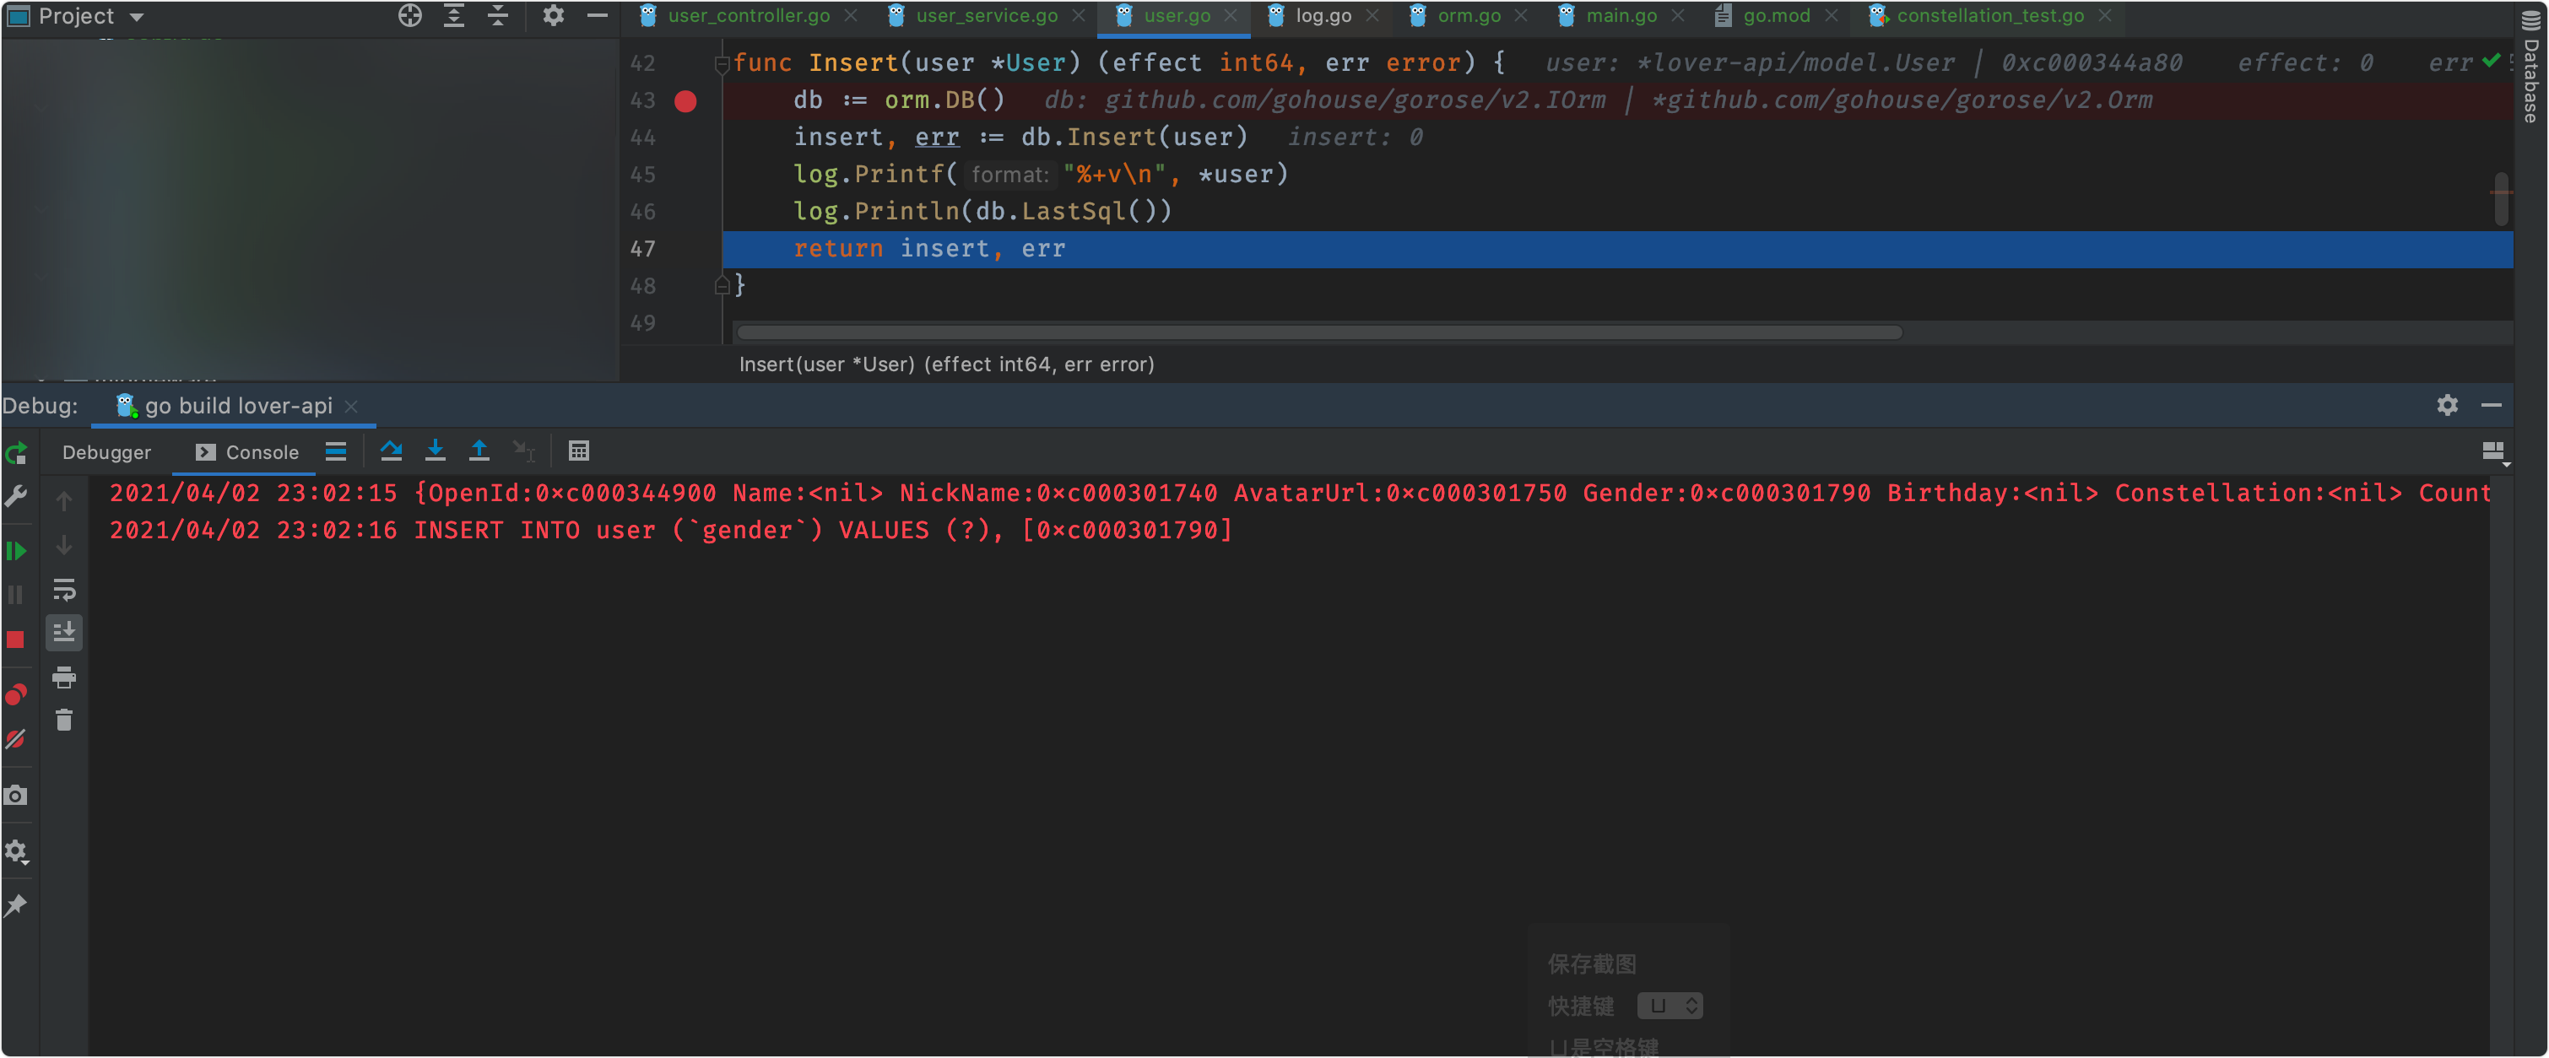Open Project panel settings gear
The image size is (2549, 1058).
[x=553, y=16]
